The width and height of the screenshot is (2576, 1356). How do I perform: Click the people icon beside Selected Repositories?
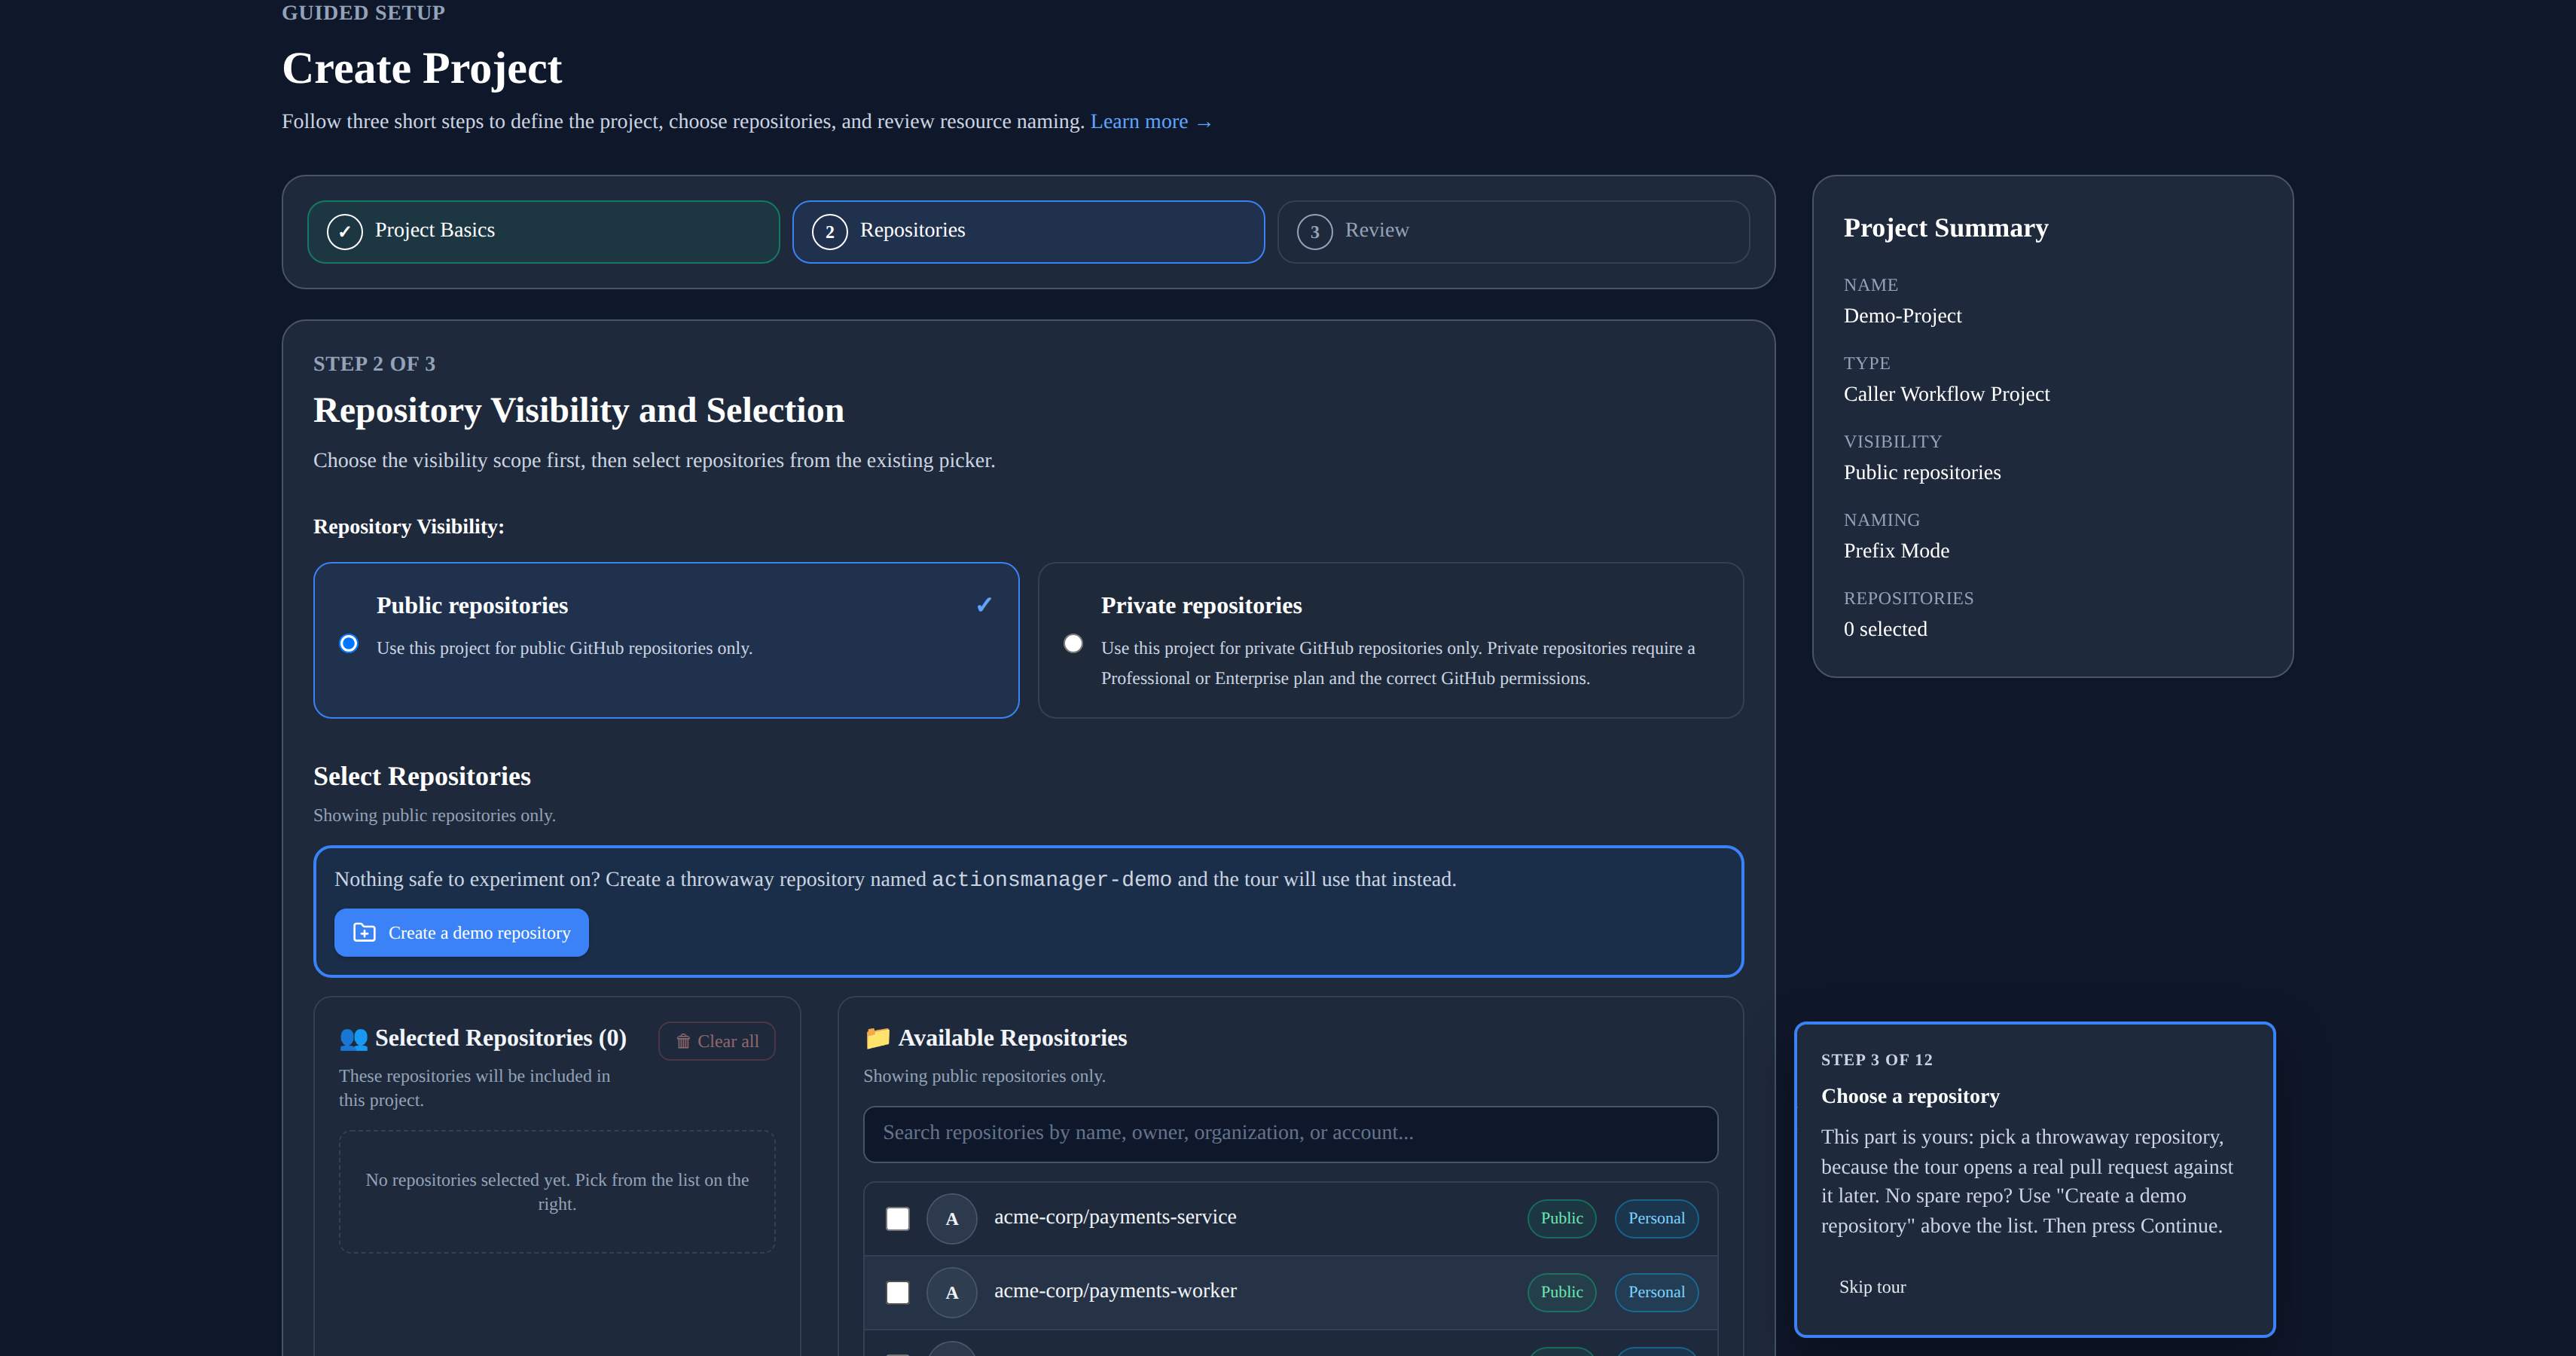click(x=353, y=1038)
